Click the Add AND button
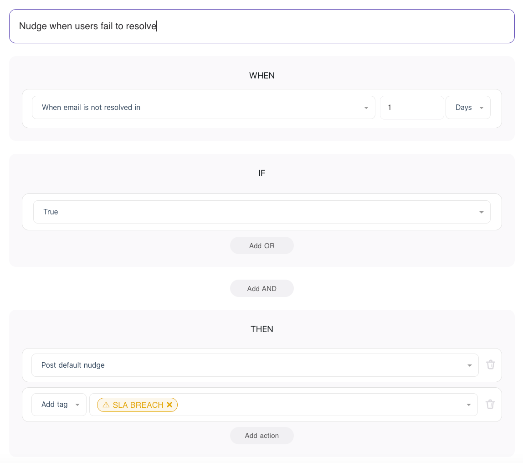Image resolution: width=523 pixels, height=463 pixels. point(262,289)
